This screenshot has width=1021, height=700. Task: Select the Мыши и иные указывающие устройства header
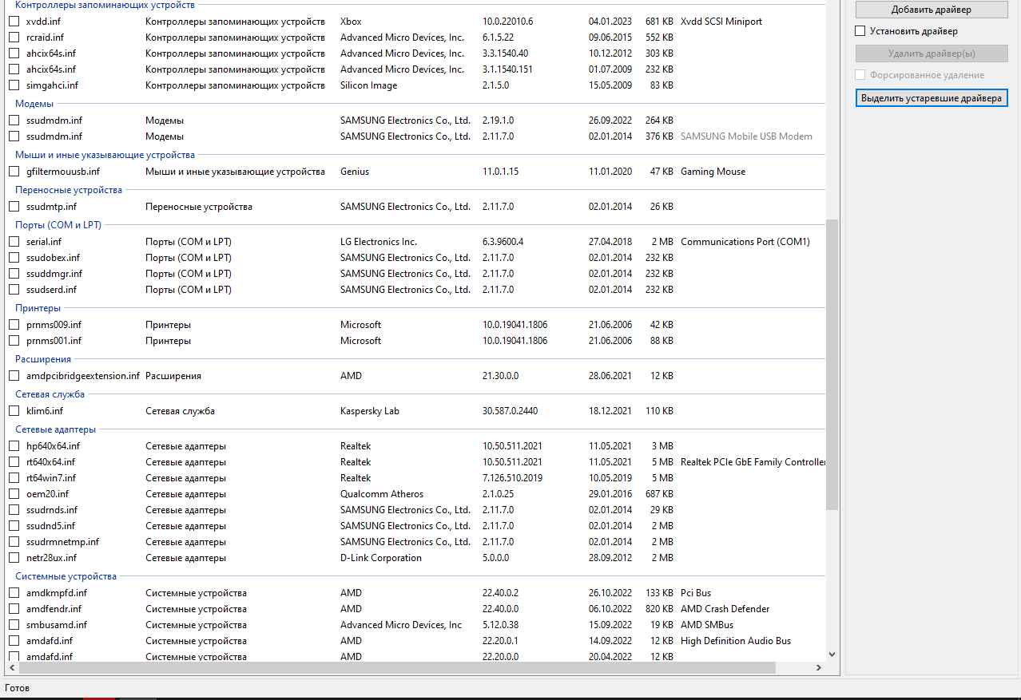click(x=105, y=155)
